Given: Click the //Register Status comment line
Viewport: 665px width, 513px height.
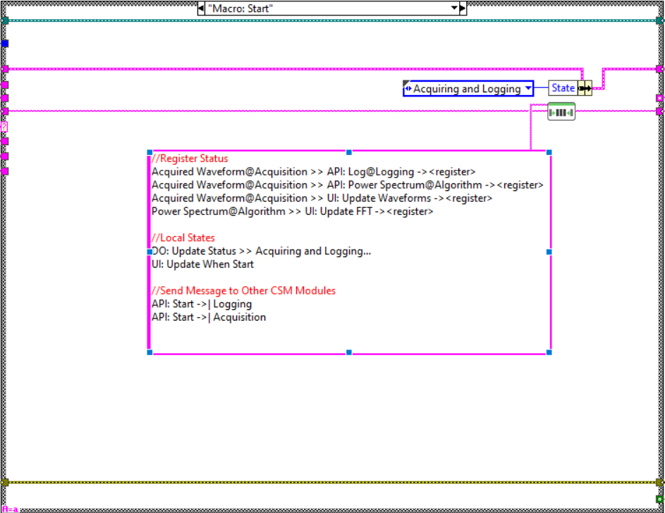Looking at the screenshot, I should coord(190,159).
